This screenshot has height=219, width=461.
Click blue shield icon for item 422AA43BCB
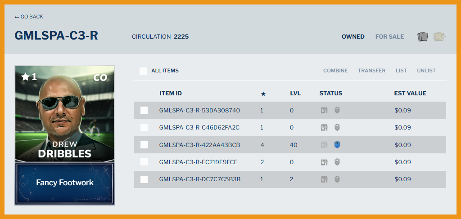tap(337, 145)
